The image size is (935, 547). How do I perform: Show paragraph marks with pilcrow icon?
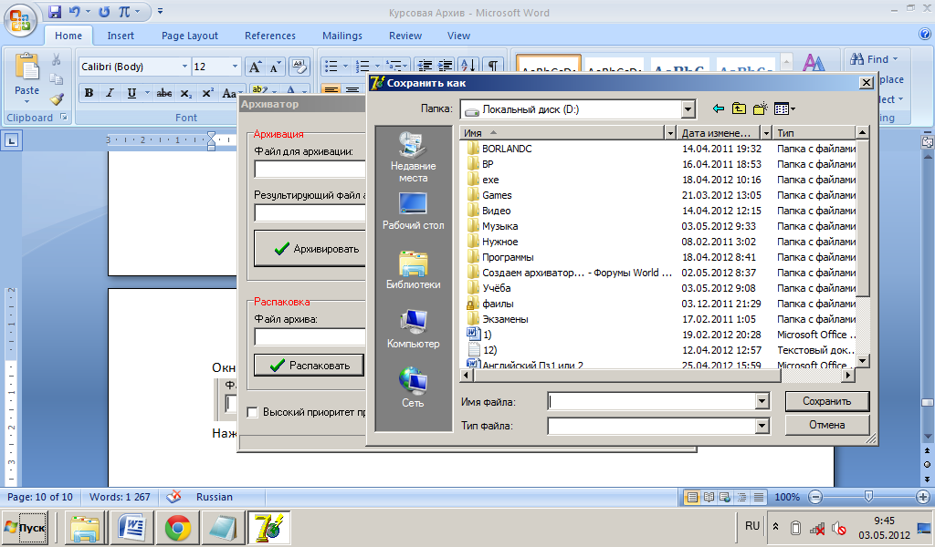coord(492,66)
